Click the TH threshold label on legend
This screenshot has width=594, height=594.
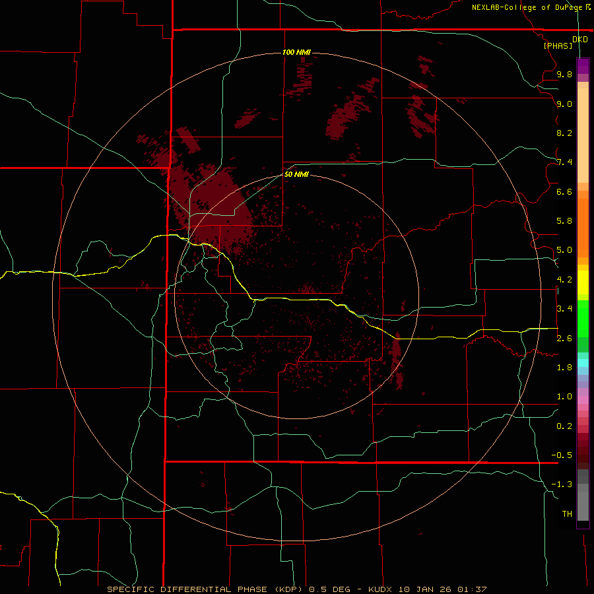tap(567, 514)
